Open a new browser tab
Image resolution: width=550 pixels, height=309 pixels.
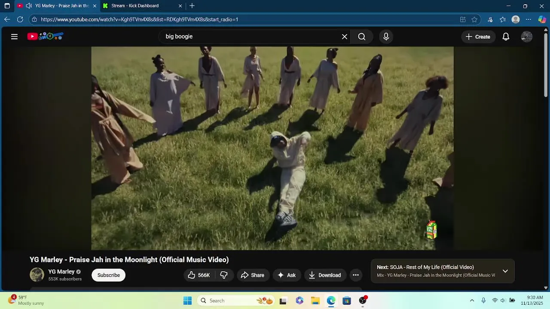(192, 6)
